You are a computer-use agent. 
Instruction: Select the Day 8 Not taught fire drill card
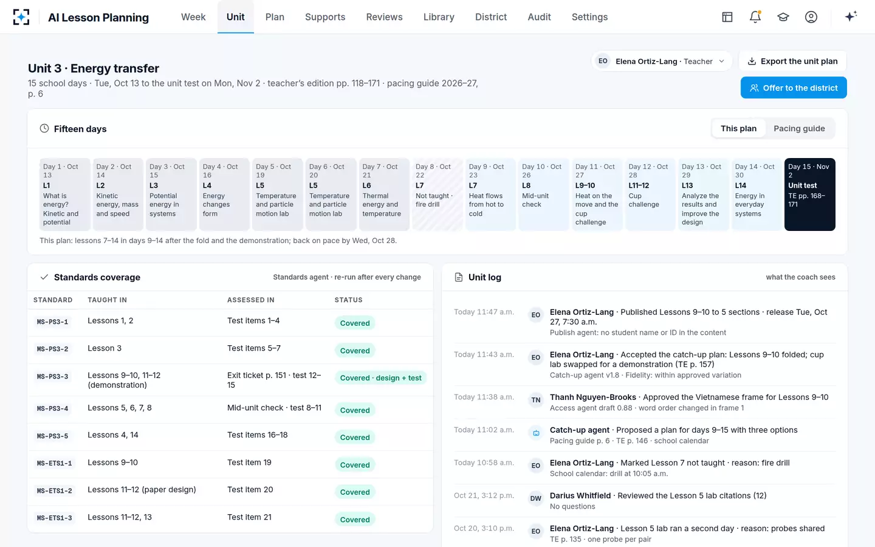[x=437, y=194]
